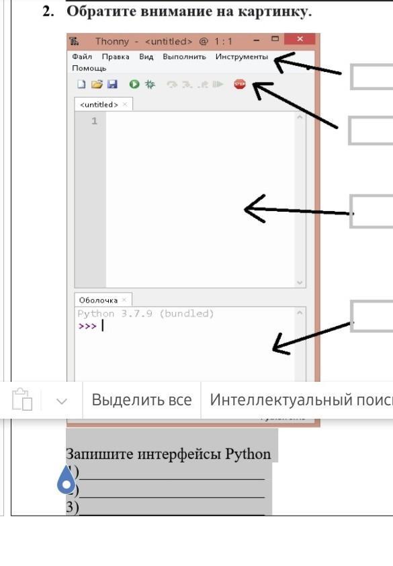Screen dimensions: 393x566
Task: Click the >>> shell prompt
Action: 87,326
